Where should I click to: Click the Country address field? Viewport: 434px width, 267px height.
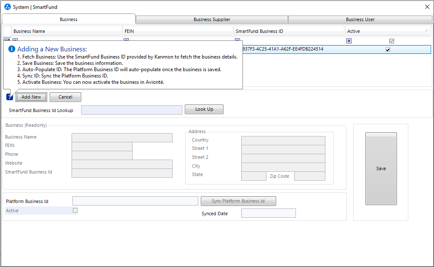(283, 140)
